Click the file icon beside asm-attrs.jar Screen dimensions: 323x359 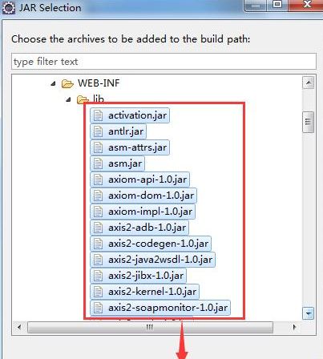98,147
